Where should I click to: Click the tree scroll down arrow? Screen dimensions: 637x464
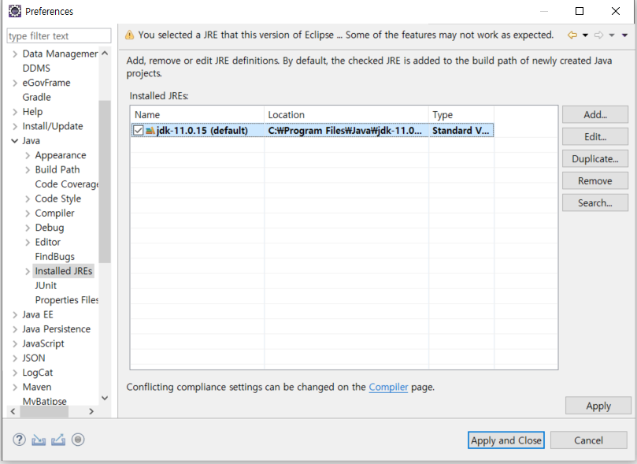(x=105, y=398)
